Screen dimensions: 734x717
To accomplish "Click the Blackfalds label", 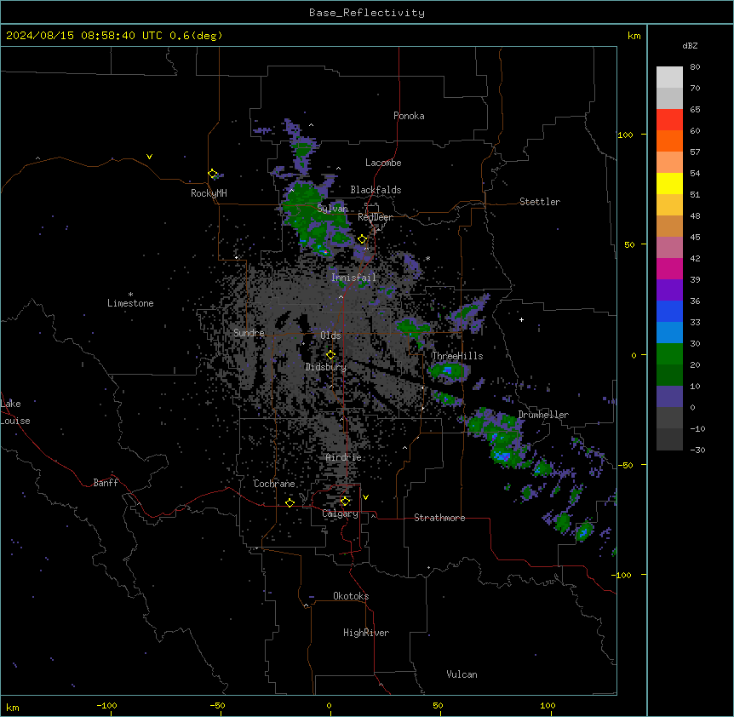I will (376, 190).
